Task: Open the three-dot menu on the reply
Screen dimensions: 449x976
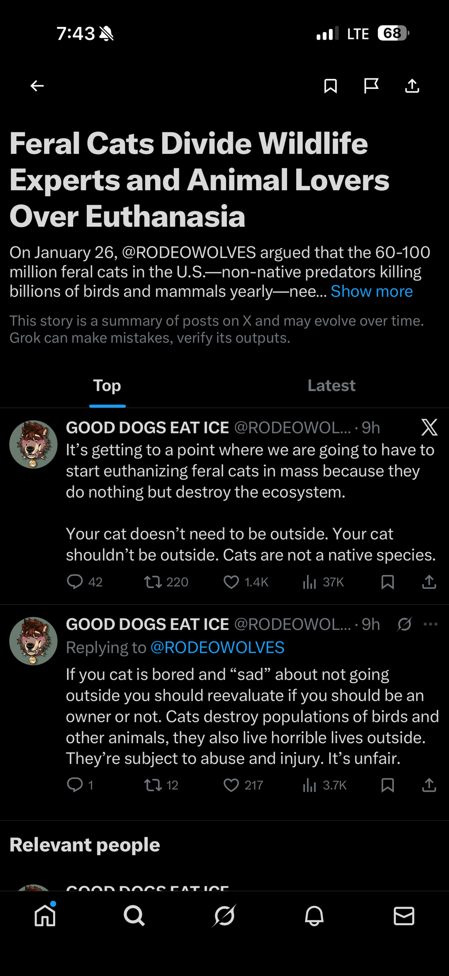Action: (x=430, y=624)
